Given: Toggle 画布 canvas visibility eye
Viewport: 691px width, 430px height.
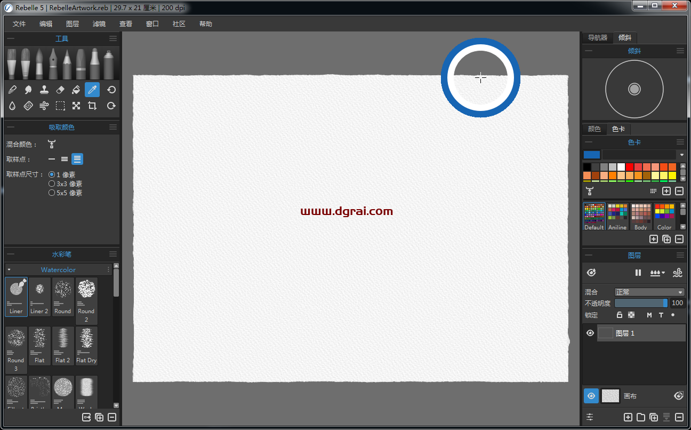Looking at the screenshot, I should (591, 395).
